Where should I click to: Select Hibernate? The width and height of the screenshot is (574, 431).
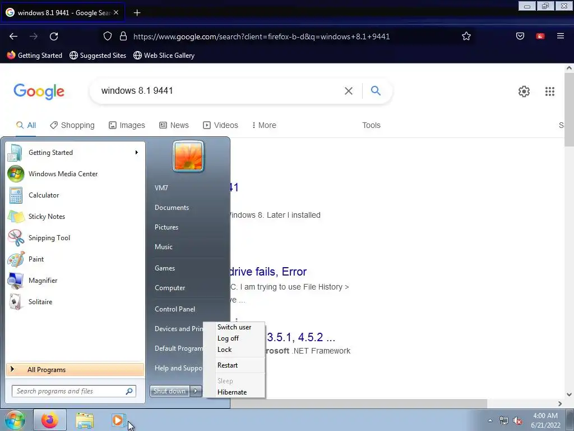pos(234,392)
